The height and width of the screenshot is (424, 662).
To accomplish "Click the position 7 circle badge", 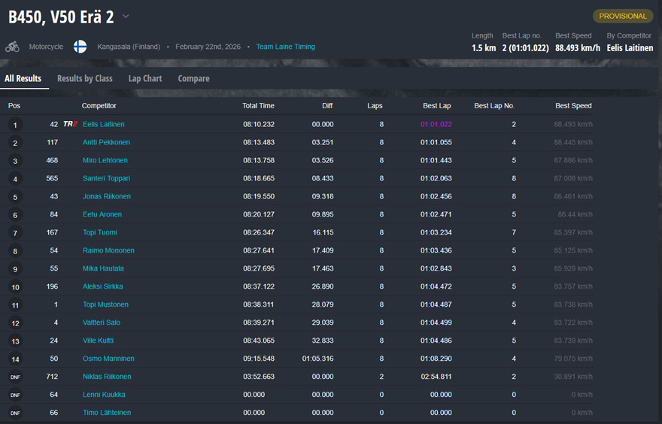I will (x=15, y=233).
